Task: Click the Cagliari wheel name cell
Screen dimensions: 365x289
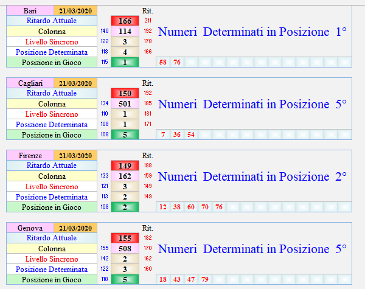Action: 30,83
